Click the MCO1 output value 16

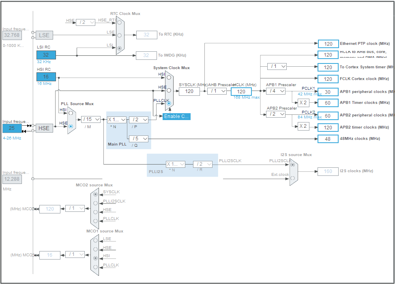coord(50,255)
